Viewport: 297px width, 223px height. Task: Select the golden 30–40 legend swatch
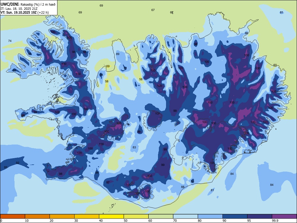click(x=87, y=216)
